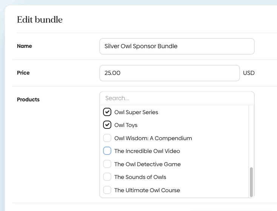The image size is (277, 211).
Task: Click into the Price input field
Action: 169,73
